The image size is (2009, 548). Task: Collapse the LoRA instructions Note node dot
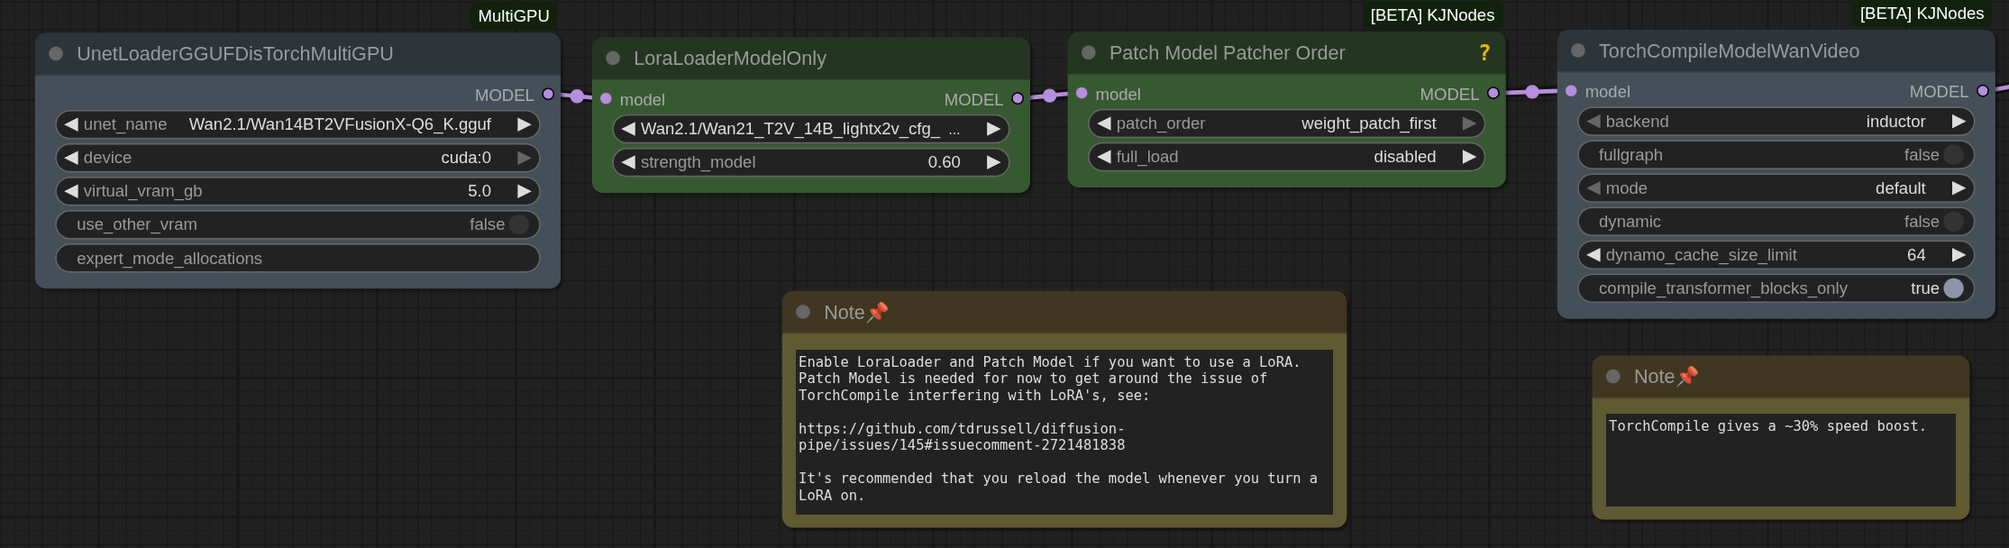[803, 313]
